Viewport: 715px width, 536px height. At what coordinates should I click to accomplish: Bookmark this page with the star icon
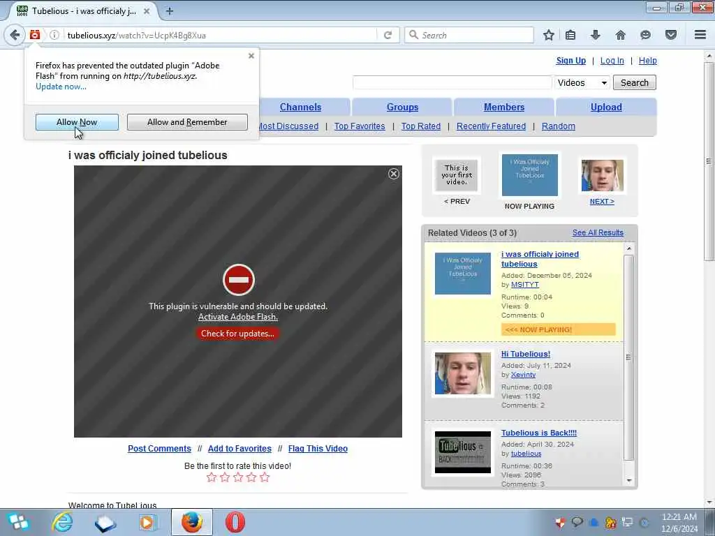(x=549, y=35)
